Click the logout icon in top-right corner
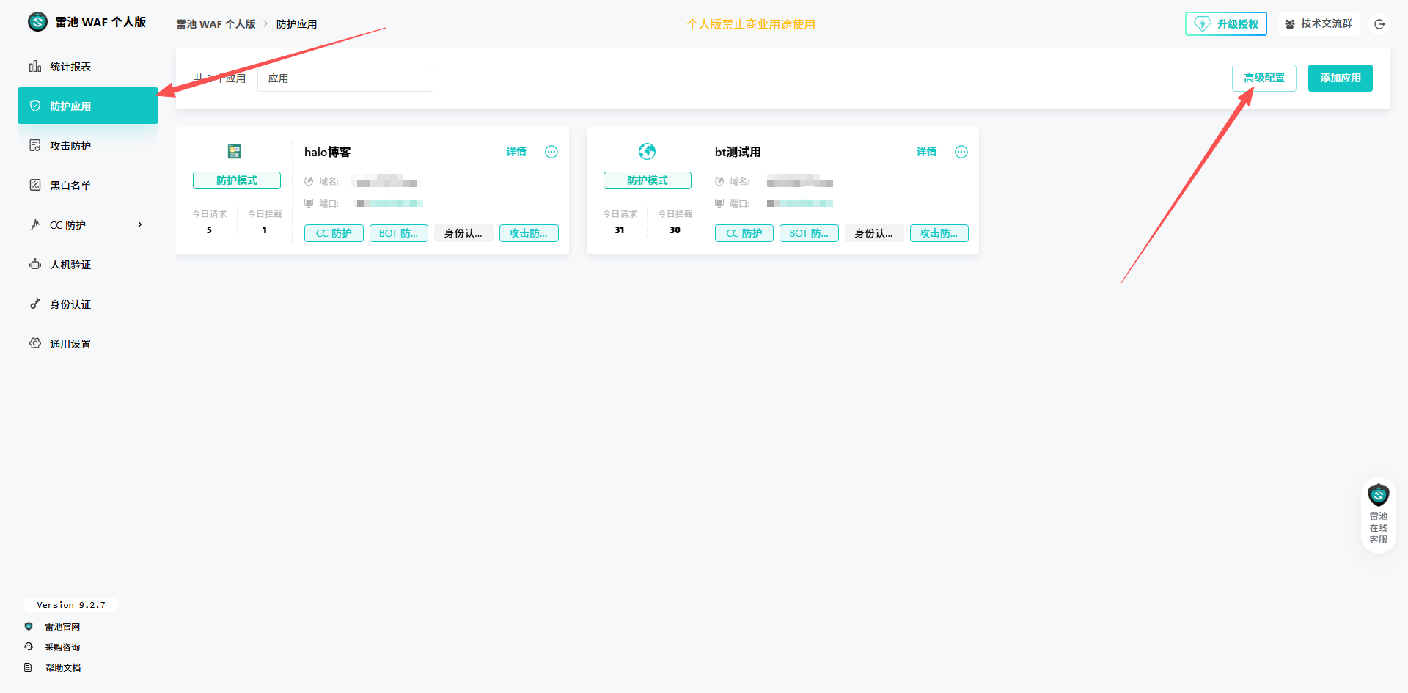 click(1379, 24)
